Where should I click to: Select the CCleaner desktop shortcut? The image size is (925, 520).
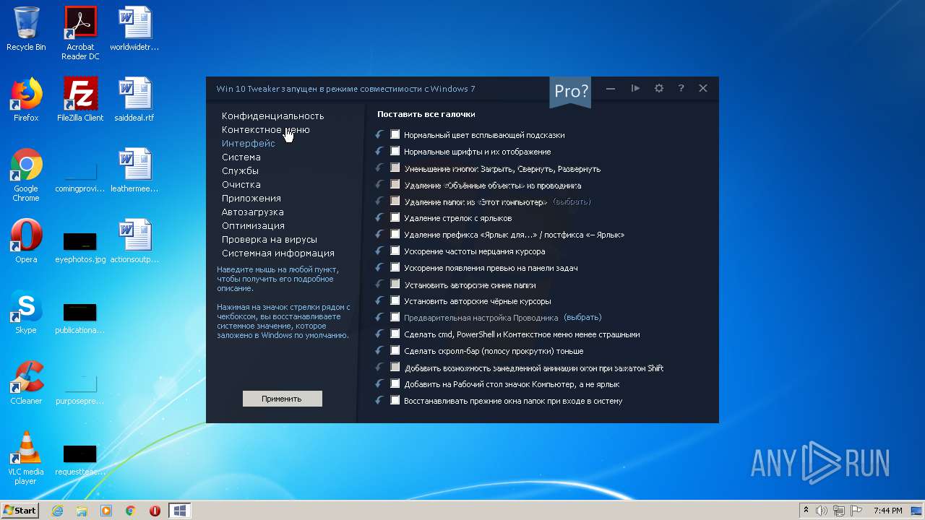26,383
